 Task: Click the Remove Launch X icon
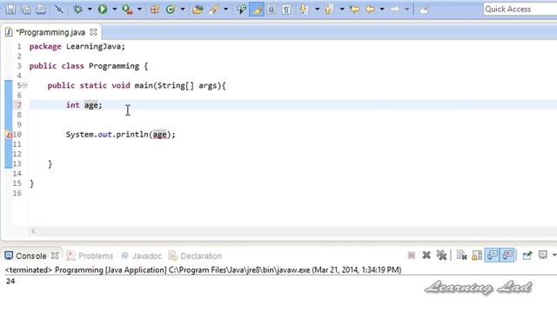426,255
